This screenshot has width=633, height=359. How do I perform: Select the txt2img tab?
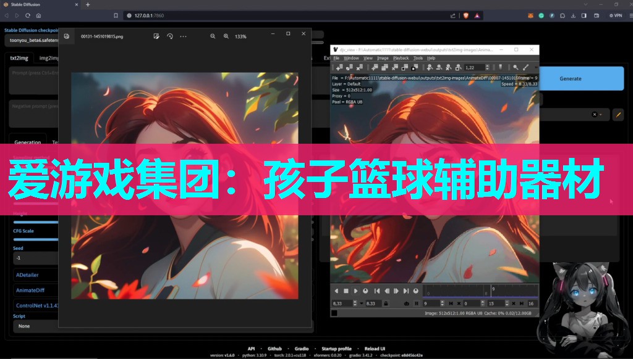[19, 58]
